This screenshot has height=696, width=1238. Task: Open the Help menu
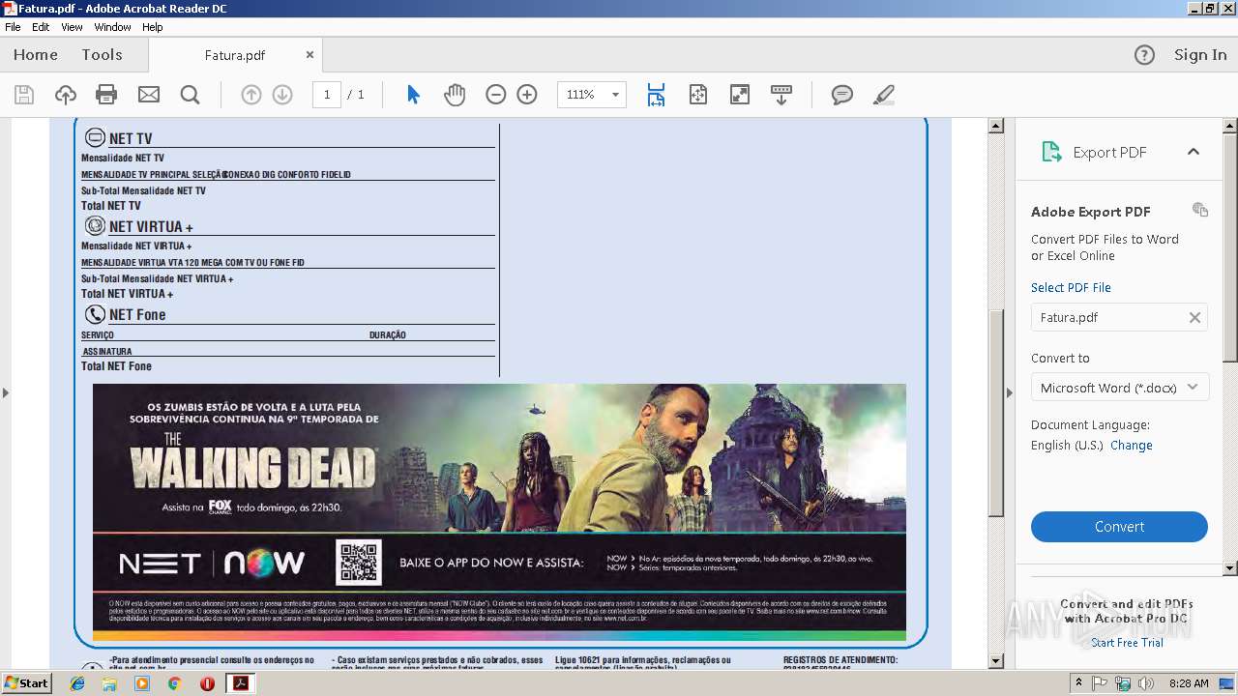point(153,27)
